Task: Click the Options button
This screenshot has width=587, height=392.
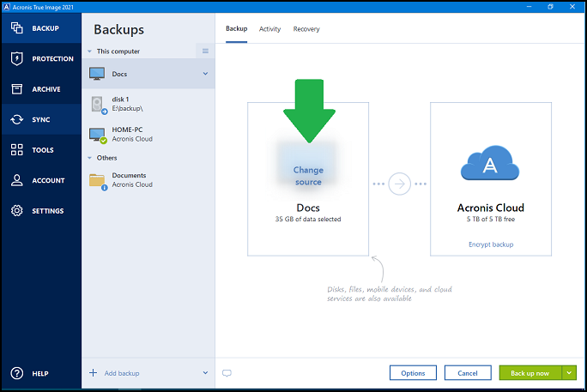Action: click(413, 373)
